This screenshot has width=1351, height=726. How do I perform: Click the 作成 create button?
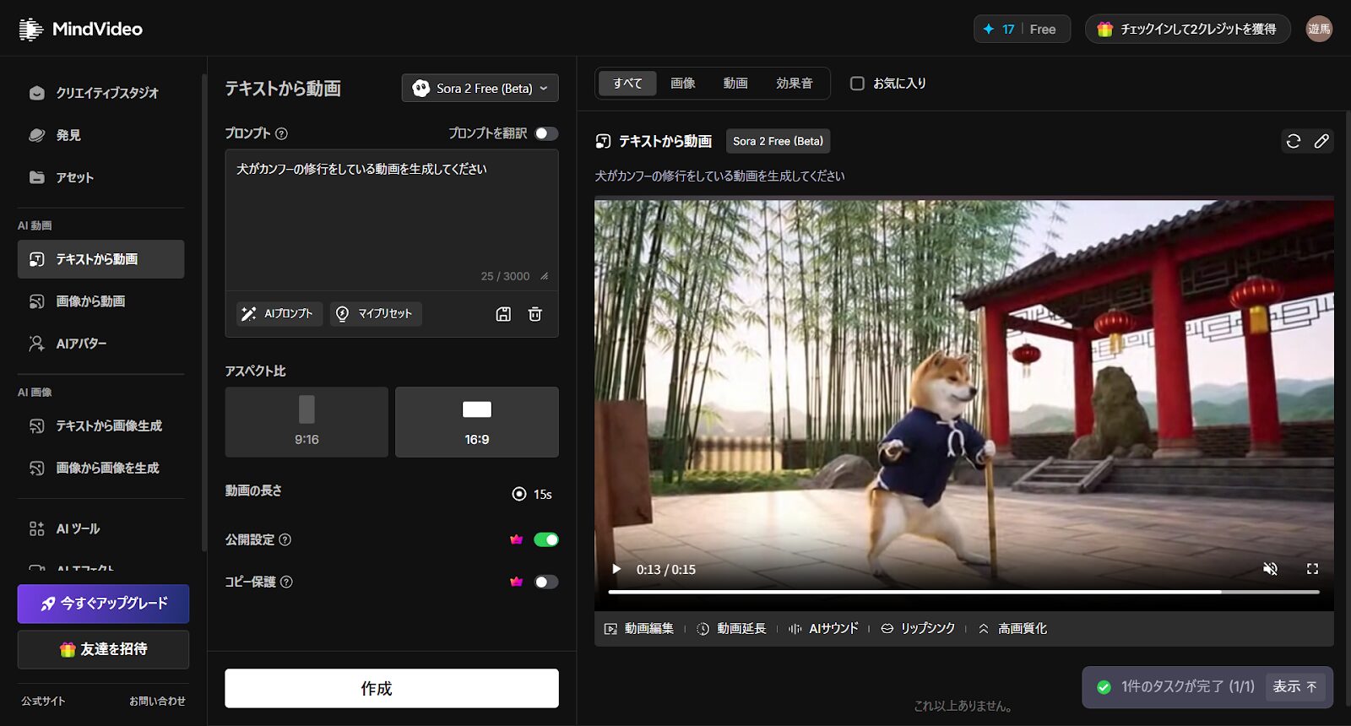[392, 688]
